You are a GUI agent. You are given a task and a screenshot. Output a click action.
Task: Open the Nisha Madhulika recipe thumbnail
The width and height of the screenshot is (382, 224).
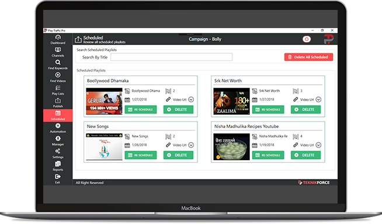pos(231,147)
